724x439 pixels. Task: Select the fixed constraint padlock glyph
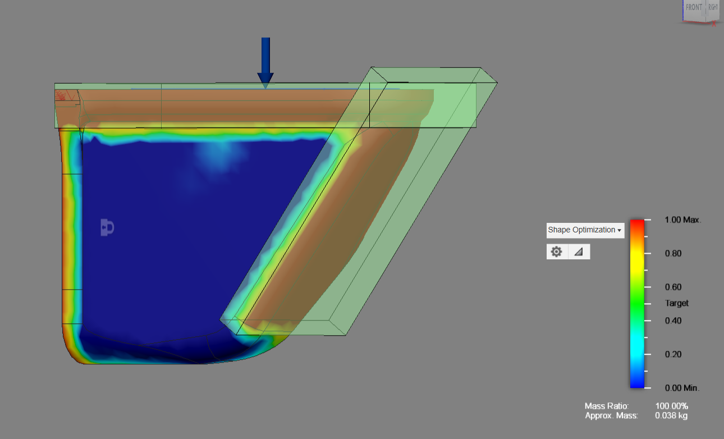click(107, 227)
